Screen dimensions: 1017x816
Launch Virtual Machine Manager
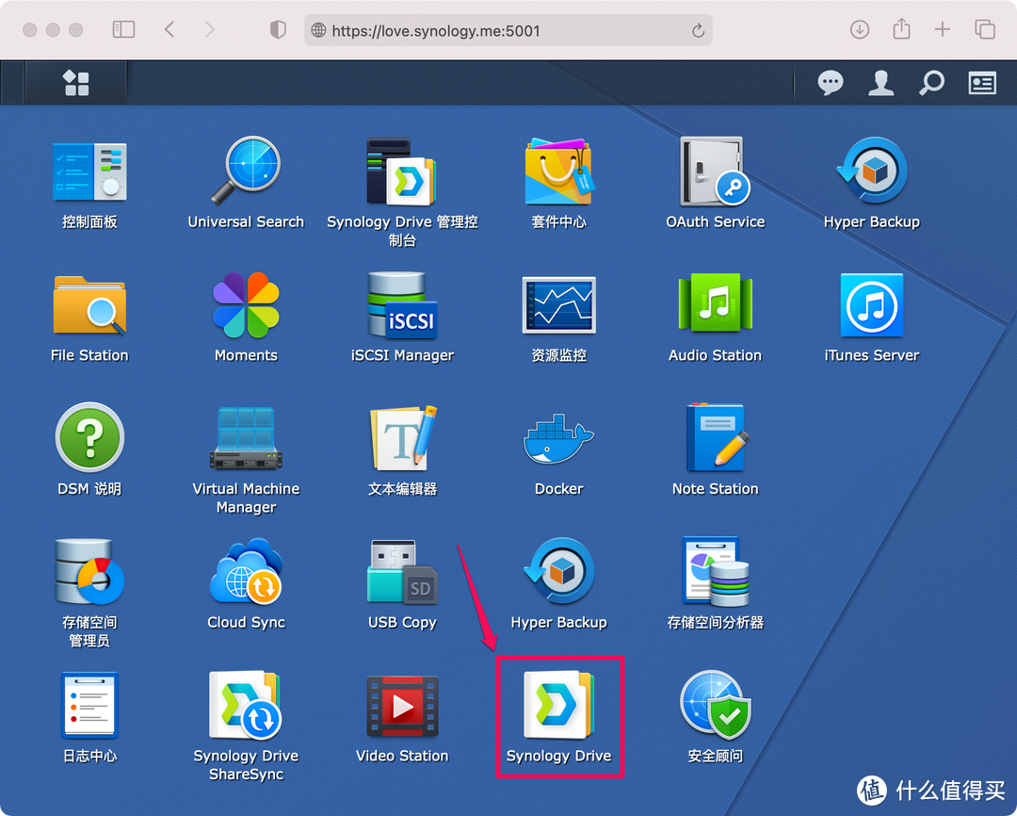(246, 437)
